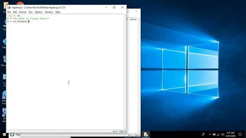Open the Format menu
This screenshot has height=138, width=246.
point(23,12)
